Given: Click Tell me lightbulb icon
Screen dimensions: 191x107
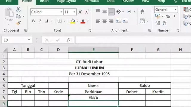Looking at the screenshot, I should tap(175, 1).
